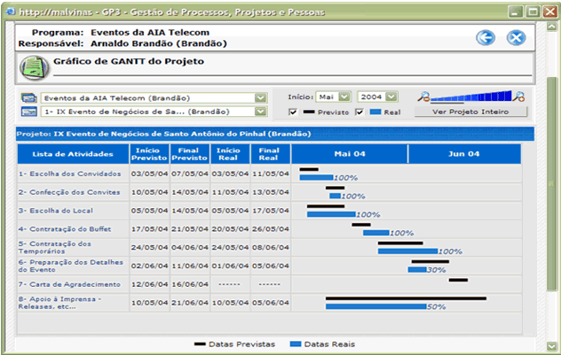Screen dimensions: 561x355
Task: Click the blue back arrow icon
Action: pos(485,37)
